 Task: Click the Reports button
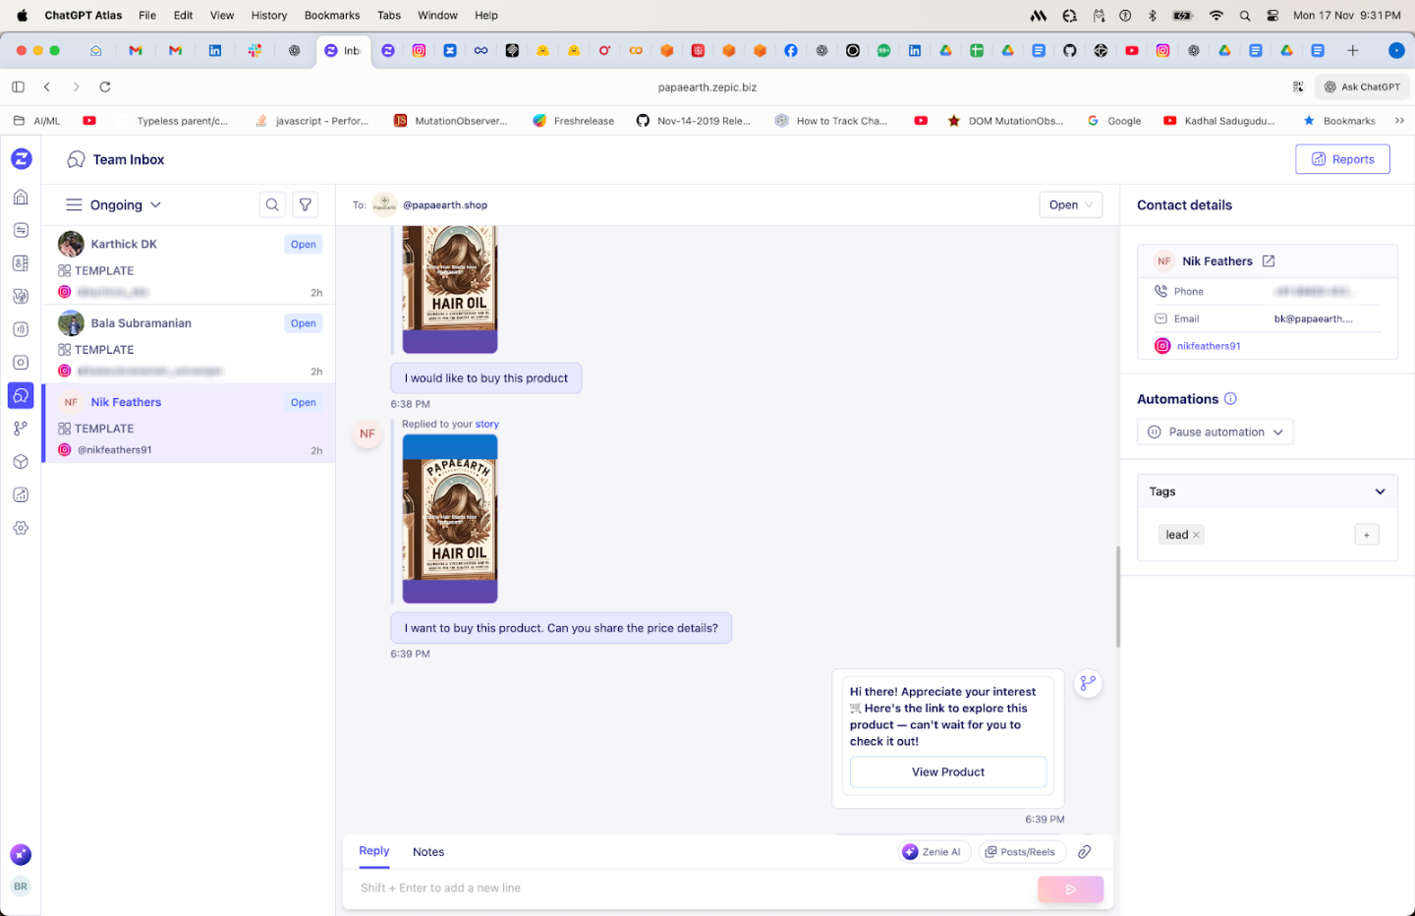(x=1342, y=159)
